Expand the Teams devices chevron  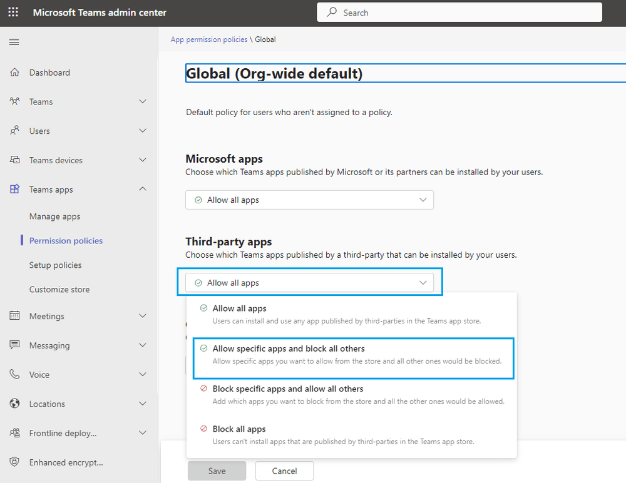point(143,160)
